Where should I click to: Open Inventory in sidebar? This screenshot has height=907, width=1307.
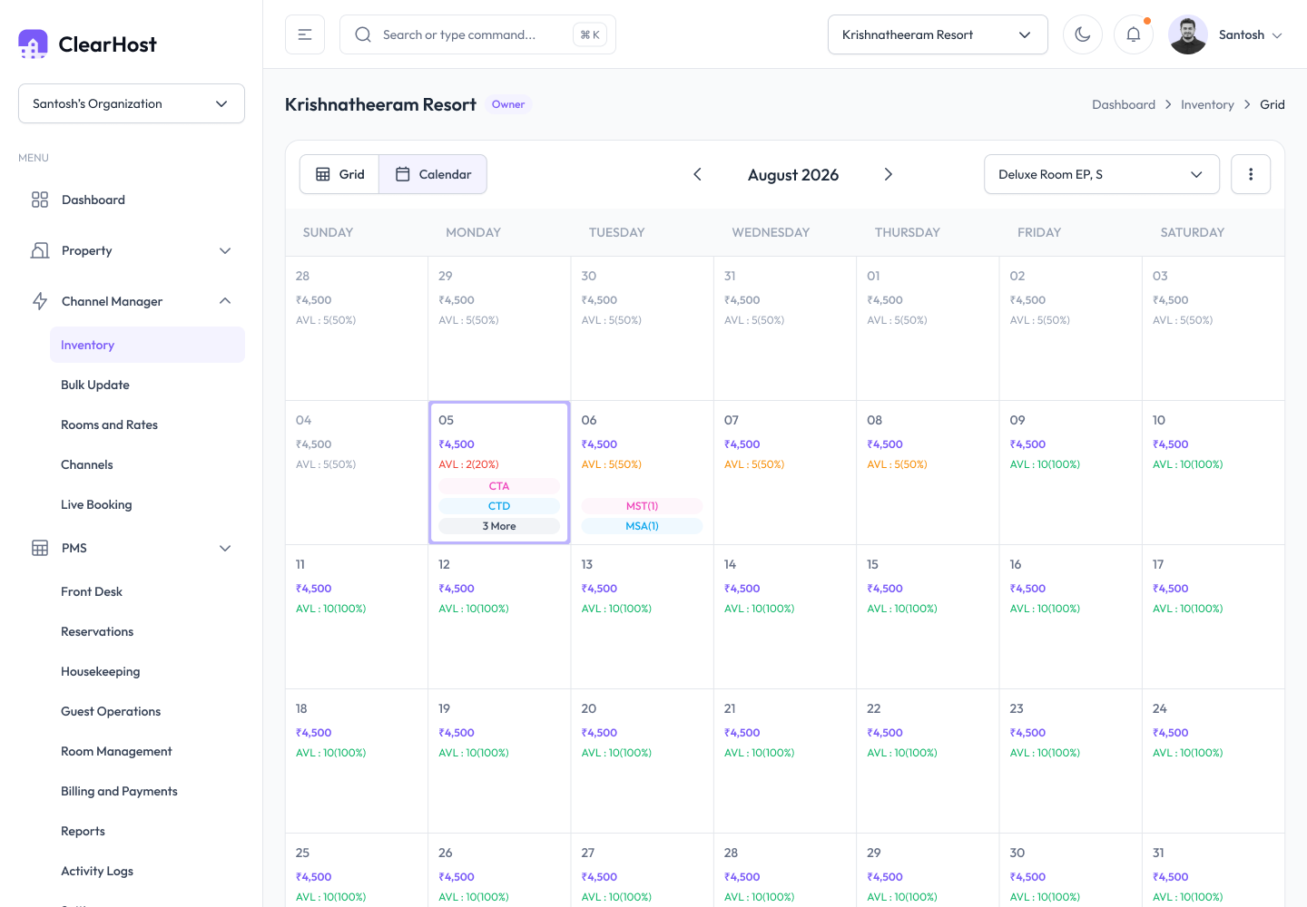pos(147,345)
